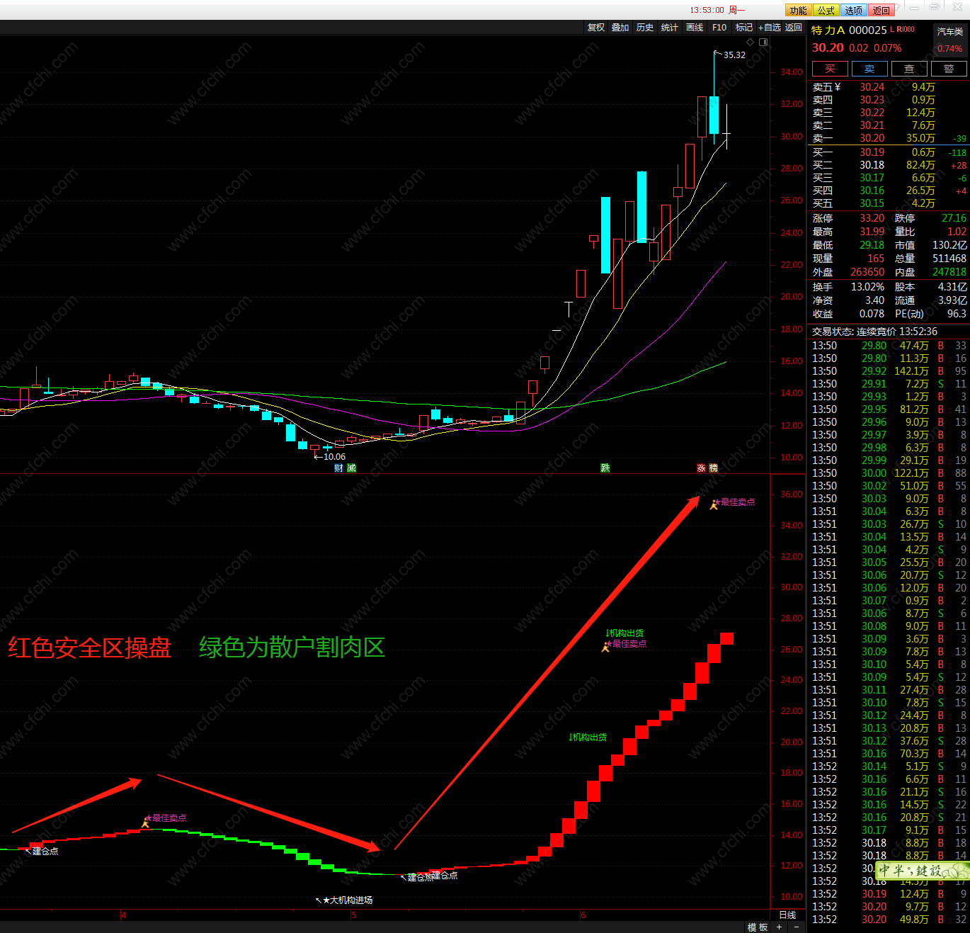
Task: Click the 日线 period label
Action: click(x=787, y=915)
